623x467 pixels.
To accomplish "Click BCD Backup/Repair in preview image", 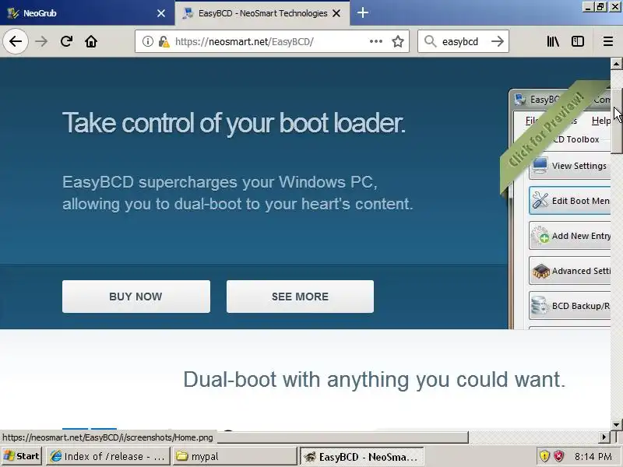I will 570,306.
